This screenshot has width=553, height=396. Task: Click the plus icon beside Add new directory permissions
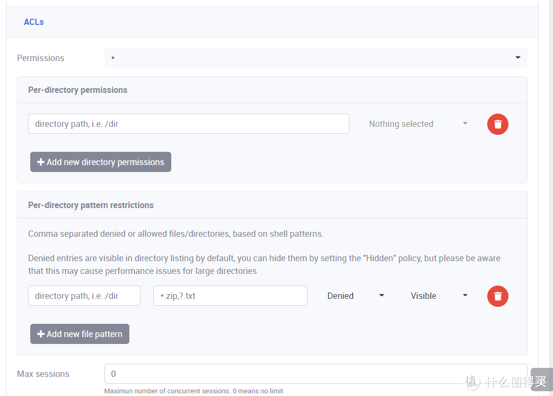41,162
